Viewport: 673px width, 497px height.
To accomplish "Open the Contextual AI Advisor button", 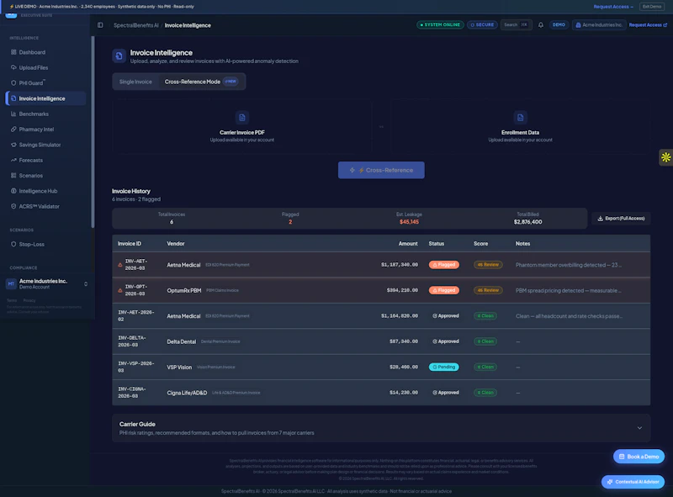I will (x=633, y=482).
